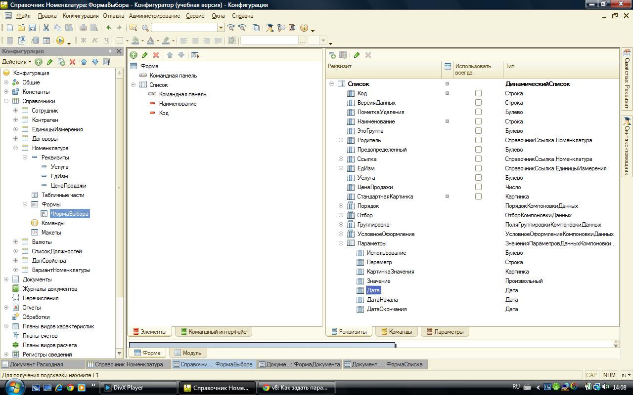This screenshot has height=395, width=633.
Task: Move object up in Конфигурация panel
Action: (x=84, y=62)
